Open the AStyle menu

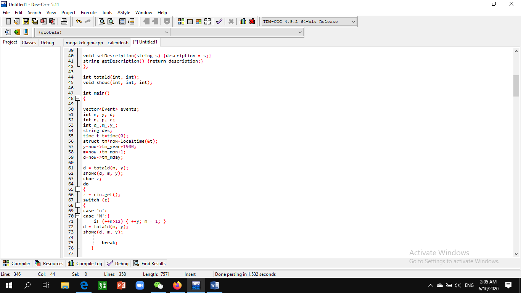coord(124,13)
